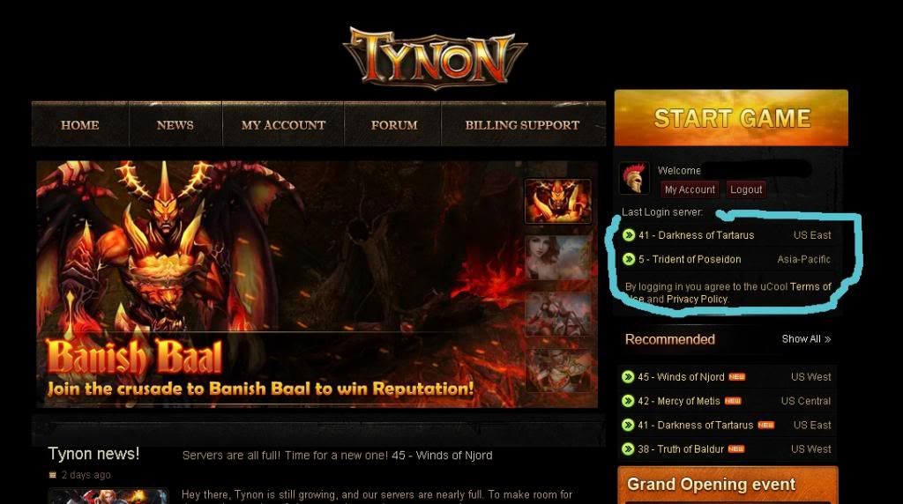This screenshot has width=903, height=504.
Task: Click green arrow by recommended Darkness of Tartarus
Action: (x=628, y=426)
